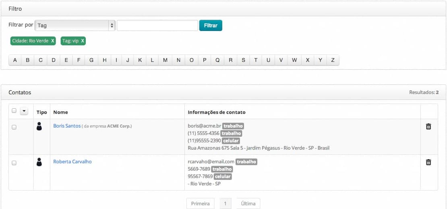Tick the select-all checkbox in table header

pos(14,111)
